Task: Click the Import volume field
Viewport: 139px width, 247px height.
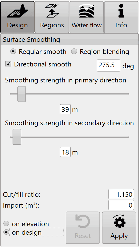Action: pyautogui.click(x=121, y=205)
